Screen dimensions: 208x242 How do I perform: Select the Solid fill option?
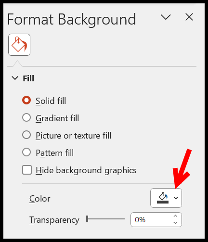click(x=26, y=100)
